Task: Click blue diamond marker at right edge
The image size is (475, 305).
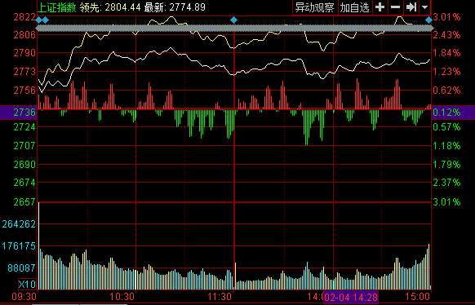Action: pyautogui.click(x=428, y=20)
